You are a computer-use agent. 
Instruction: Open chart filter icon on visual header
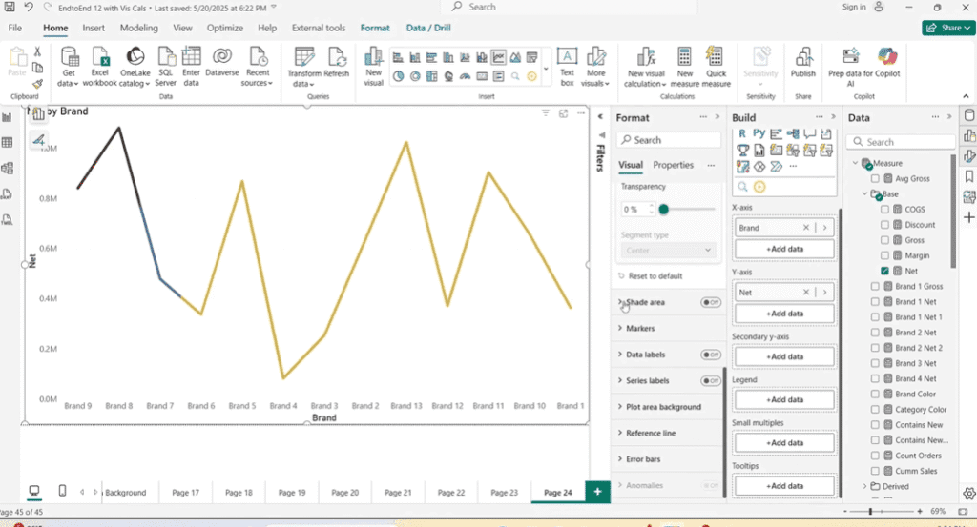(545, 113)
